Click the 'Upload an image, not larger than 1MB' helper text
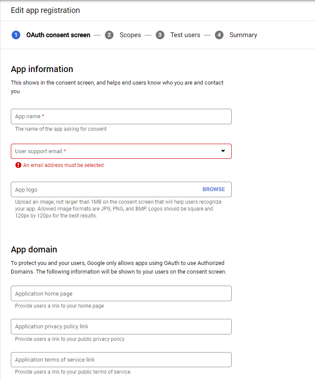315x381 pixels. [x=118, y=209]
